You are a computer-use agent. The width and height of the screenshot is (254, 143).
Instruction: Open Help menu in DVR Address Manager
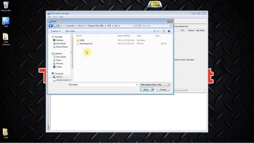[x=61, y=17]
